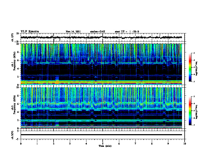Click time-axis tick label "2" at bottom
The width and height of the screenshot is (208, 161).
tap(54, 144)
